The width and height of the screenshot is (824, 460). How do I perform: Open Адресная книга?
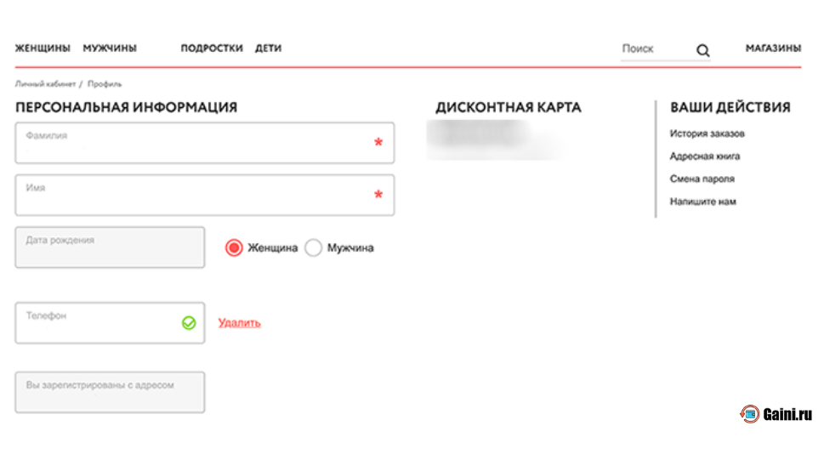click(x=705, y=156)
